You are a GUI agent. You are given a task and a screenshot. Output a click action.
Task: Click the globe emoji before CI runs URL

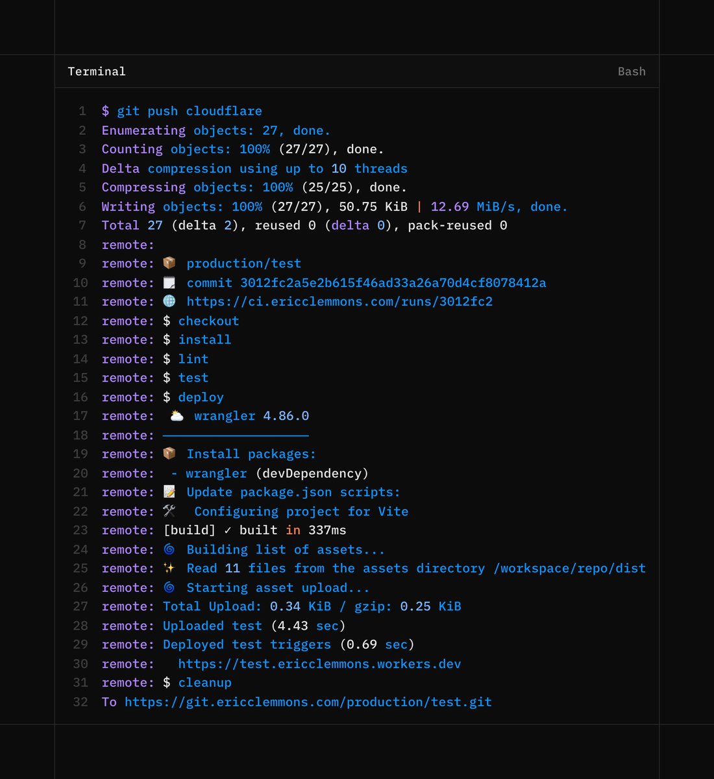pyautogui.click(x=169, y=302)
